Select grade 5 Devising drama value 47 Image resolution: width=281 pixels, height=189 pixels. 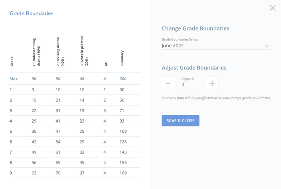tap(58, 132)
